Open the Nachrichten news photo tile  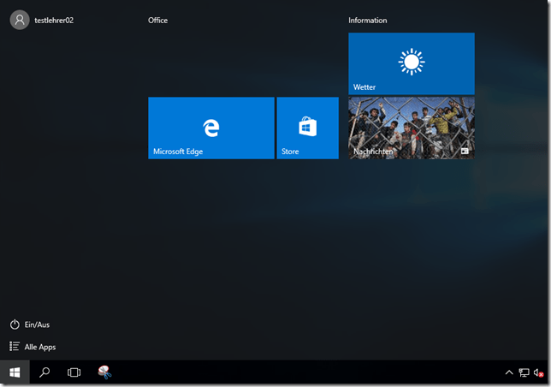point(412,128)
